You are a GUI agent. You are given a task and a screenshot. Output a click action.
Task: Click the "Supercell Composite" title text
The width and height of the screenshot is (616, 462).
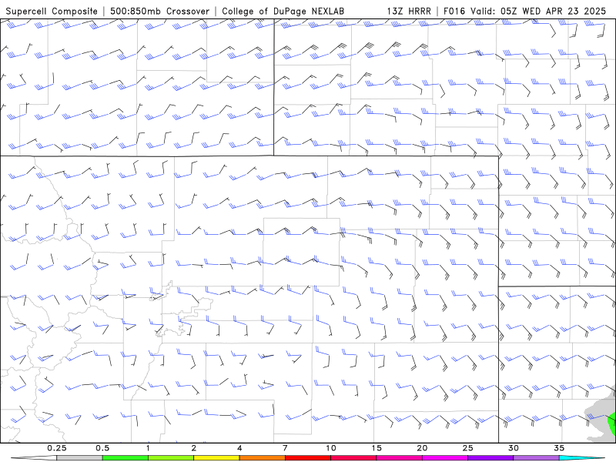pos(52,11)
